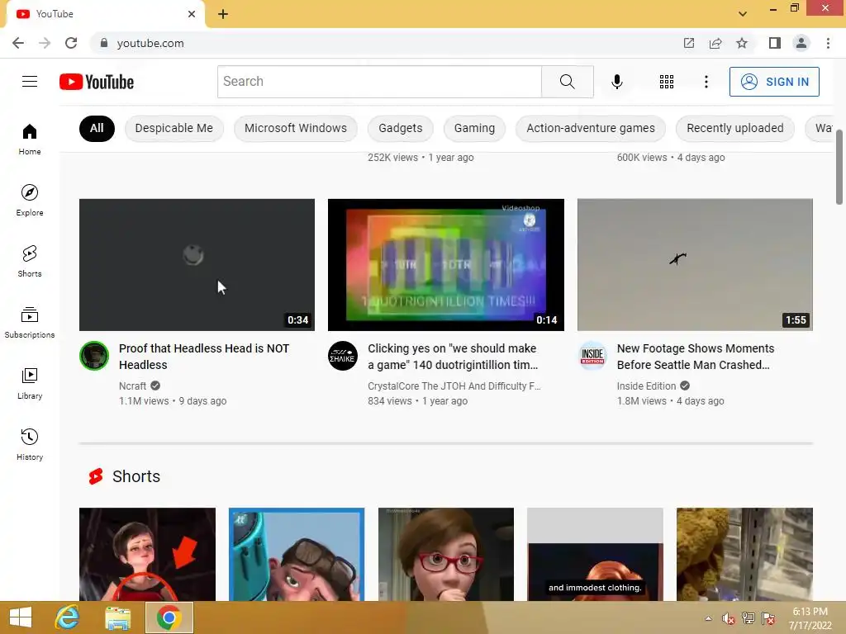The height and width of the screenshot is (634, 846).
Task: Show hidden tray icons arrow
Action: coord(708,618)
